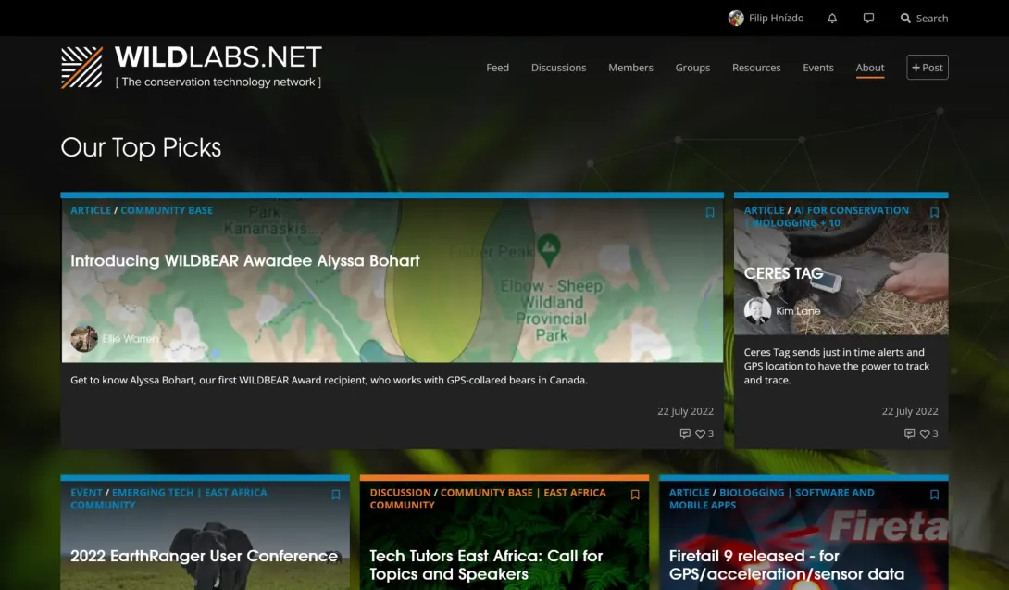Click the 'Ceres Tag sends just in time' description
1009x590 pixels.
point(837,366)
